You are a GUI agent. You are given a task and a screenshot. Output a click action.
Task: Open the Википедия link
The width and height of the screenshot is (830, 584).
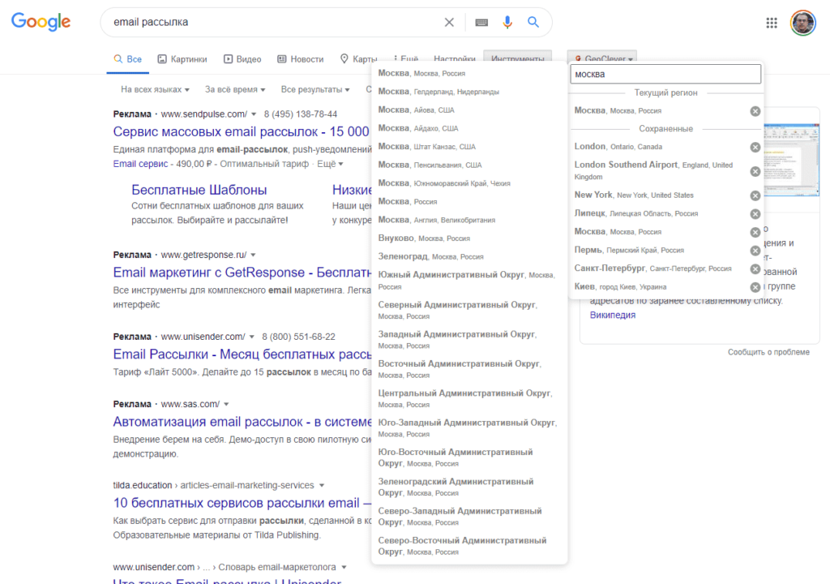(613, 315)
